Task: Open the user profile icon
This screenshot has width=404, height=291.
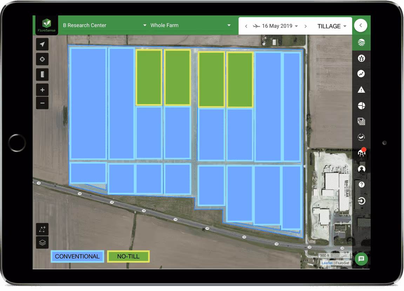Action: click(362, 169)
